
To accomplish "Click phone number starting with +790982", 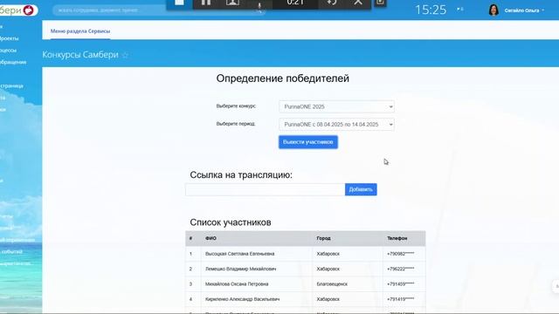I will coord(401,254).
